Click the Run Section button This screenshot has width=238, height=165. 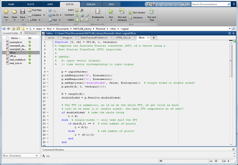pyautogui.click(x=137, y=13)
